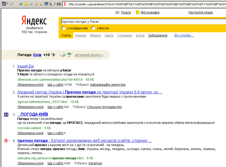Switch to the Блоги tab
This screenshot has height=167, width=226.
[x=140, y=35]
